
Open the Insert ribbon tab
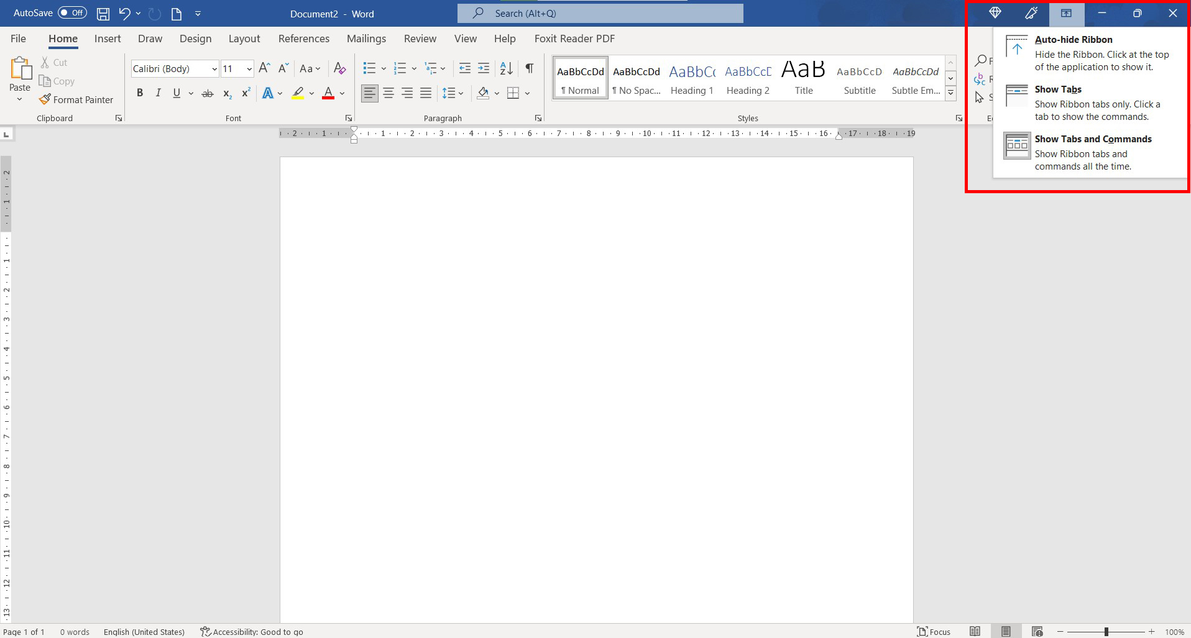pos(108,39)
